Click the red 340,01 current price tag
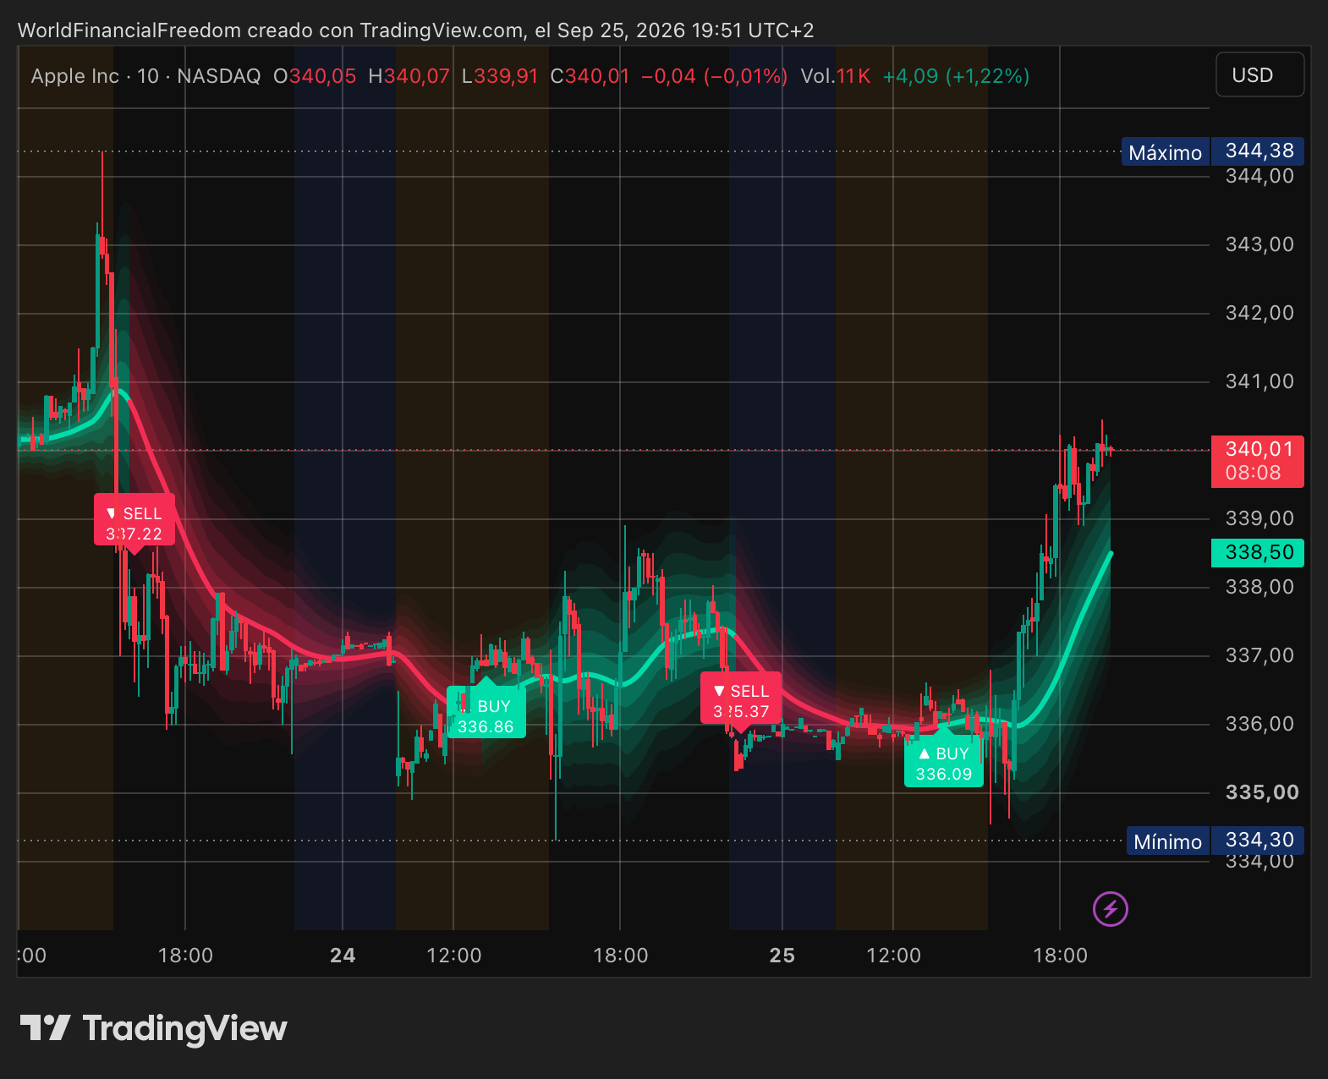This screenshot has height=1079, width=1328. [x=1258, y=461]
